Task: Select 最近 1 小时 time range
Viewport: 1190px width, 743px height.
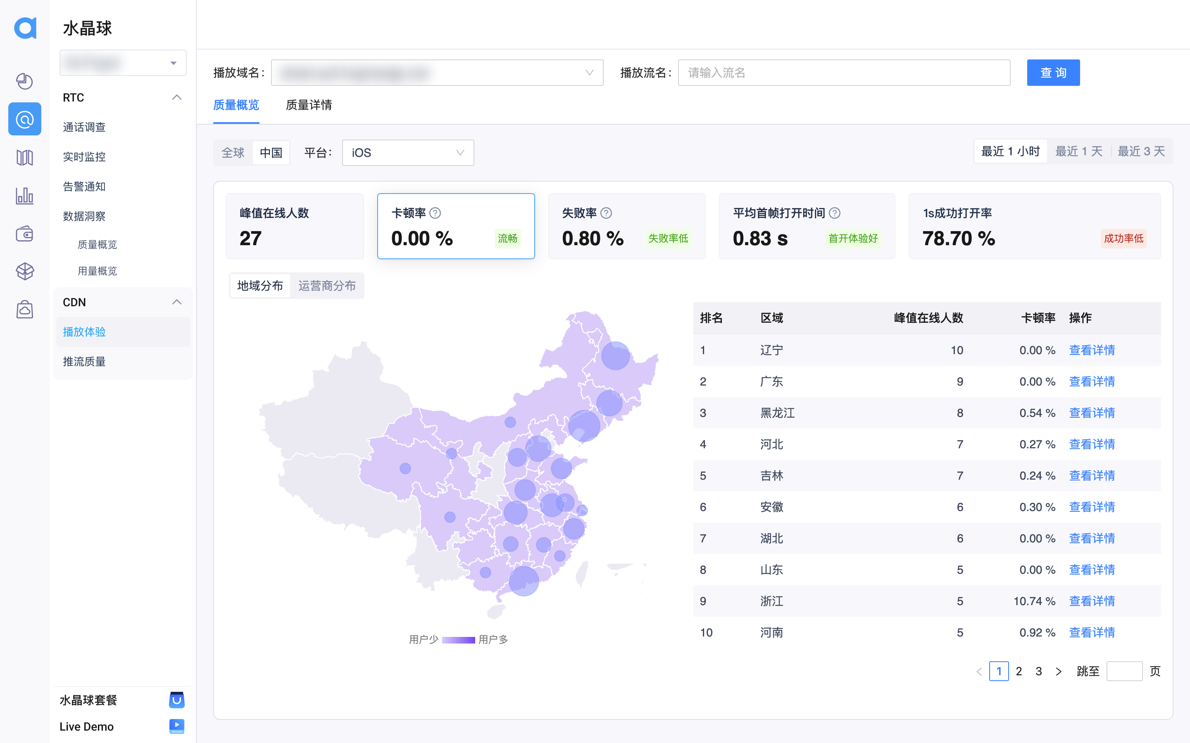Action: click(x=1010, y=151)
